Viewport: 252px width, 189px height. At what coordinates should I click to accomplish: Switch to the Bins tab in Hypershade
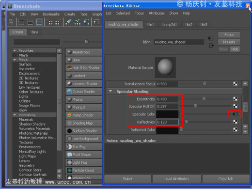click(x=34, y=32)
